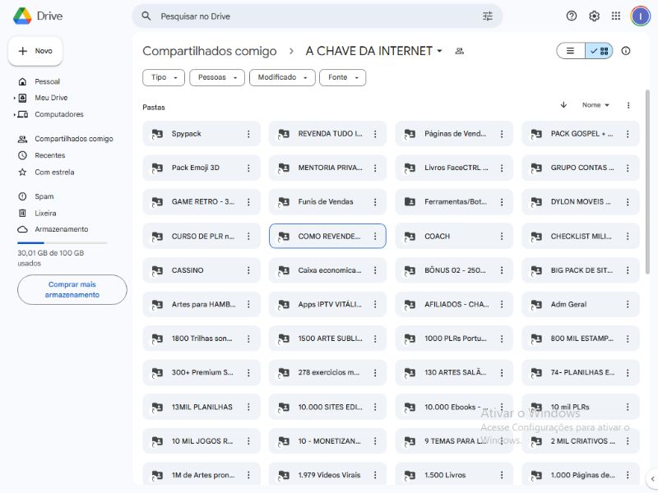Open the Tipo filter dropdown

tap(163, 77)
